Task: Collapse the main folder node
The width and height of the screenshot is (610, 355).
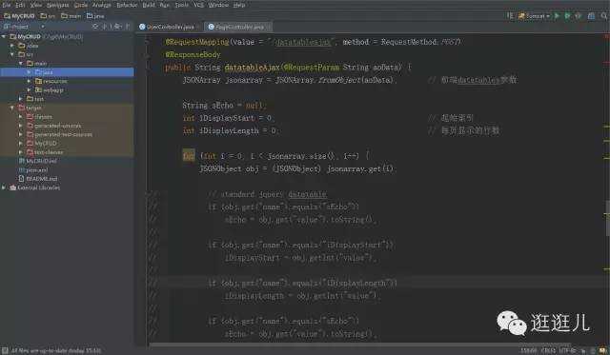Action: tap(21, 64)
